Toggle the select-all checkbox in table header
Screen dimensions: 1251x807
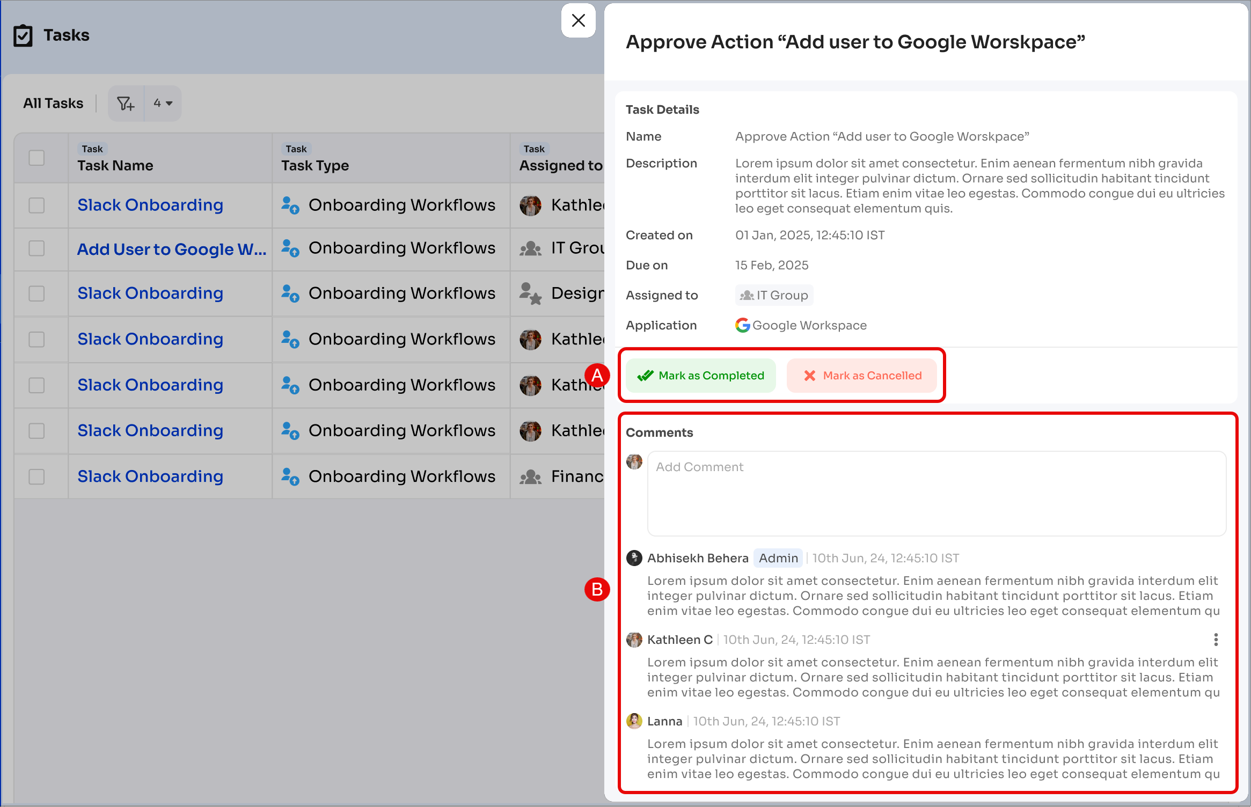[x=36, y=158]
